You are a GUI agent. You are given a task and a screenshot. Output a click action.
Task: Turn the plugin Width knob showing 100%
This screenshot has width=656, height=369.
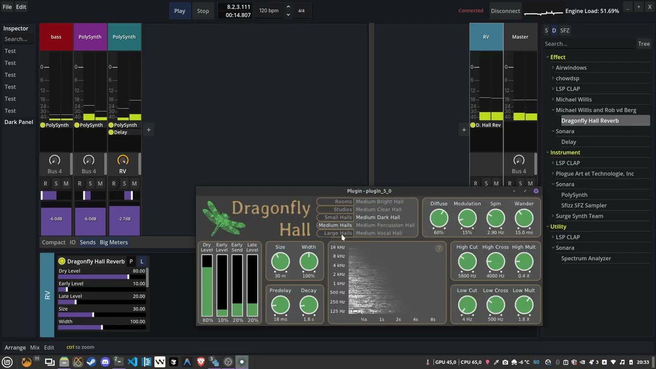click(309, 262)
